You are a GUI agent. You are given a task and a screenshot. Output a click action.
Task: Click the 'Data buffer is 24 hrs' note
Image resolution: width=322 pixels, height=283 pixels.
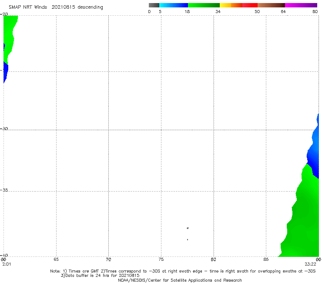click(100, 276)
